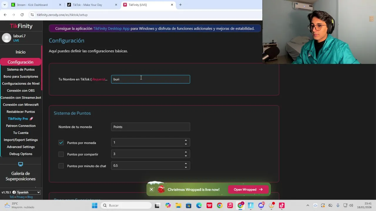Click the monitor icon above Galería de Superposiciones
376x211 pixels.
[21, 164]
